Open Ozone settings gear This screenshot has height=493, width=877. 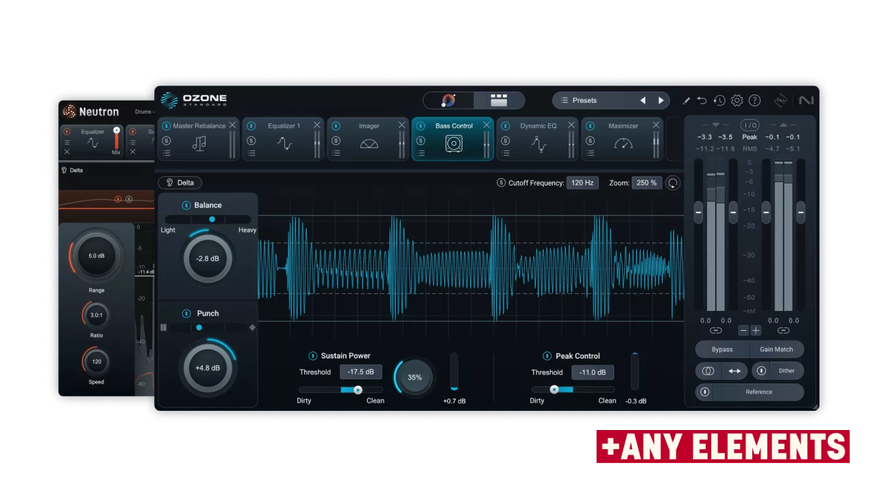pos(737,101)
